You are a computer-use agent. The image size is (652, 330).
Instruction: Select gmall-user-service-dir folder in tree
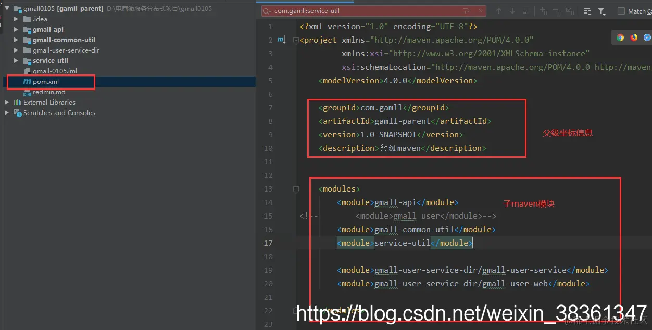[x=66, y=50]
